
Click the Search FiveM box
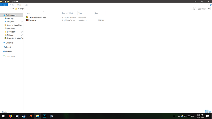pyautogui.click(x=203, y=9)
